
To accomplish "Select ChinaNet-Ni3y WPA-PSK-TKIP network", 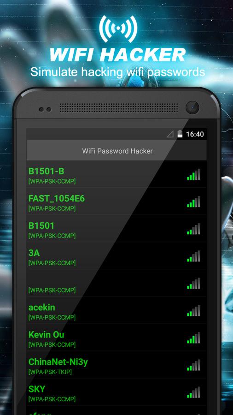I will coord(116,365).
